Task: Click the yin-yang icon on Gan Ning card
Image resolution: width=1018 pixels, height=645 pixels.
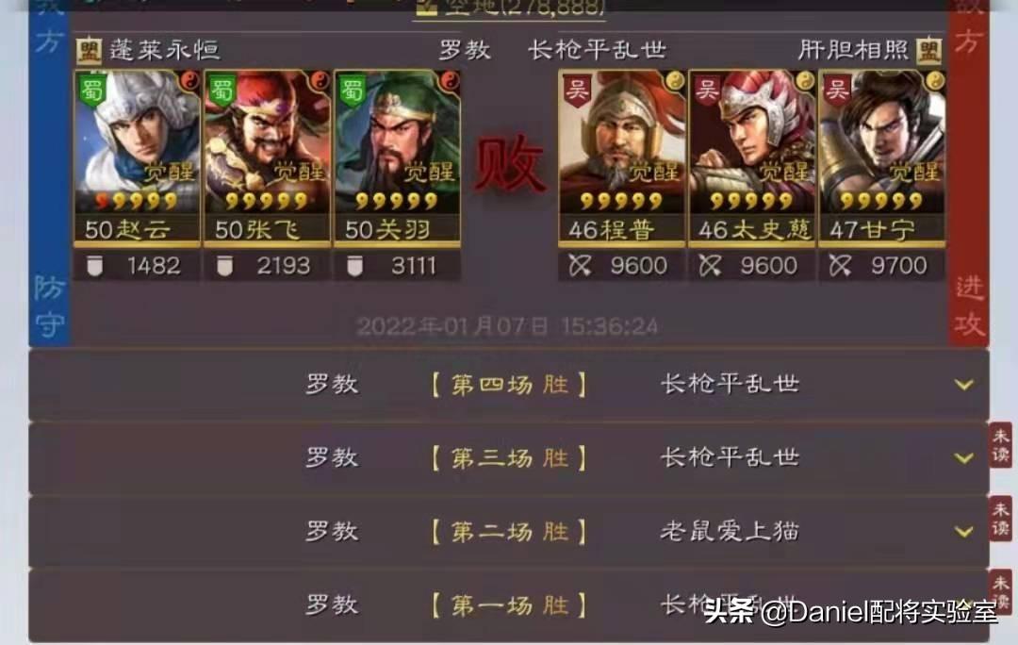Action: (935, 80)
